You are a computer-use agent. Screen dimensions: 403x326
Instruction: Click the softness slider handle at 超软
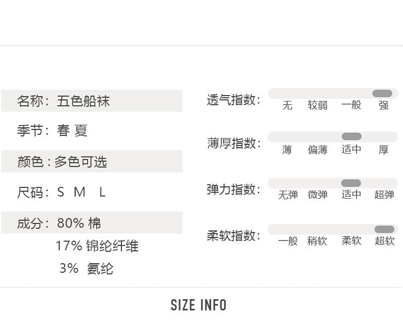384,229
